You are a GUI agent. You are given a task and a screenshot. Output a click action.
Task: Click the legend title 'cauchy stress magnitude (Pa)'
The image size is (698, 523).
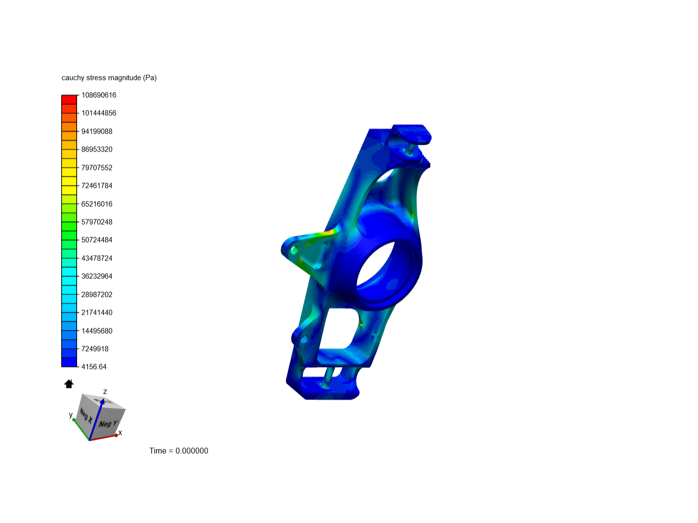coord(109,78)
